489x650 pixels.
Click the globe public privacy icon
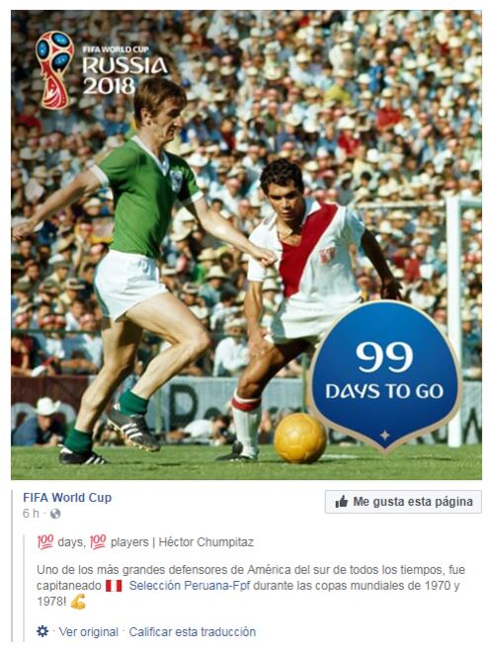[55, 514]
